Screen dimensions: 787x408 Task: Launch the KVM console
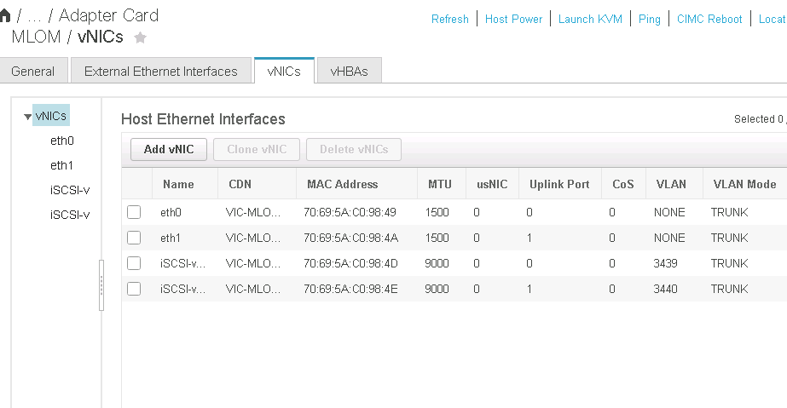click(590, 19)
